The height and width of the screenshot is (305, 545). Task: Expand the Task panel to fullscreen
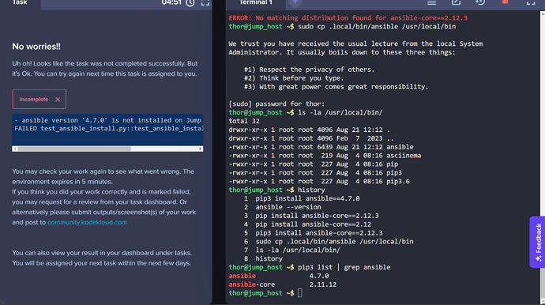[205, 3]
